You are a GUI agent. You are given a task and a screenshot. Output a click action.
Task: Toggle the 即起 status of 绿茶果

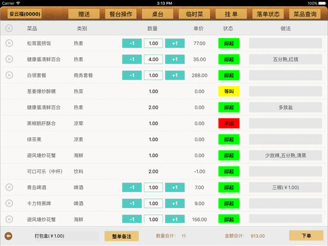pos(229,139)
